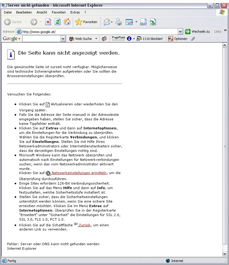This screenshot has height=265, width=229.
Task: Refresh the page with the green arrows icon
Action: coord(57,22)
